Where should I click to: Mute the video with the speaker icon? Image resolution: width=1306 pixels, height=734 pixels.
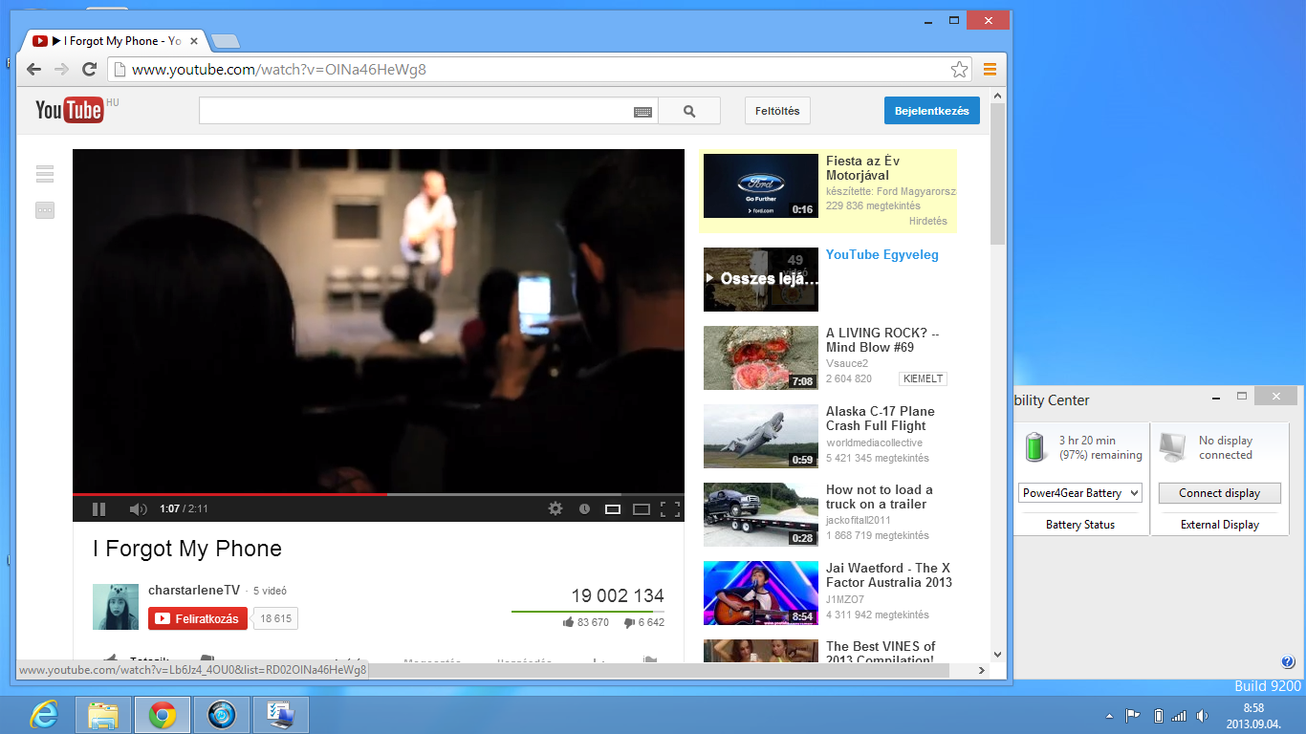(138, 509)
